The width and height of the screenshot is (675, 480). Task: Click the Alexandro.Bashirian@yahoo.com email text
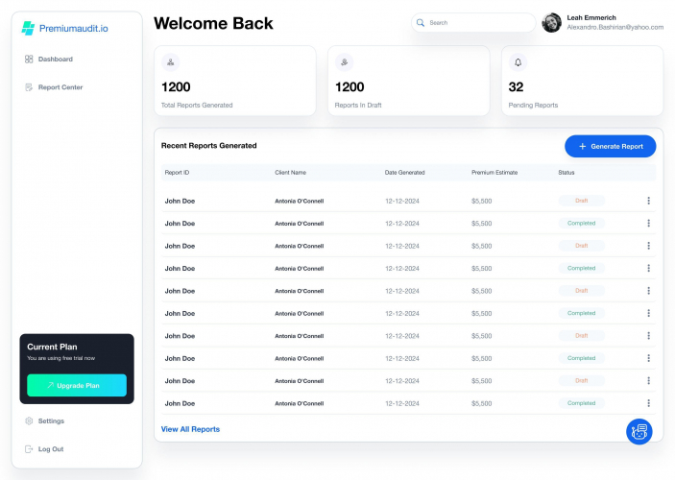[x=615, y=27]
